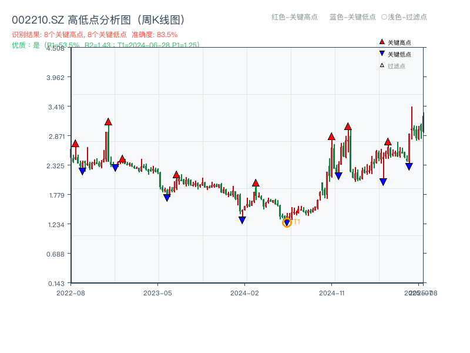This screenshot has height=353, width=470.
Task: Click the red high-point triangle near 2024-11
Action: [332, 138]
